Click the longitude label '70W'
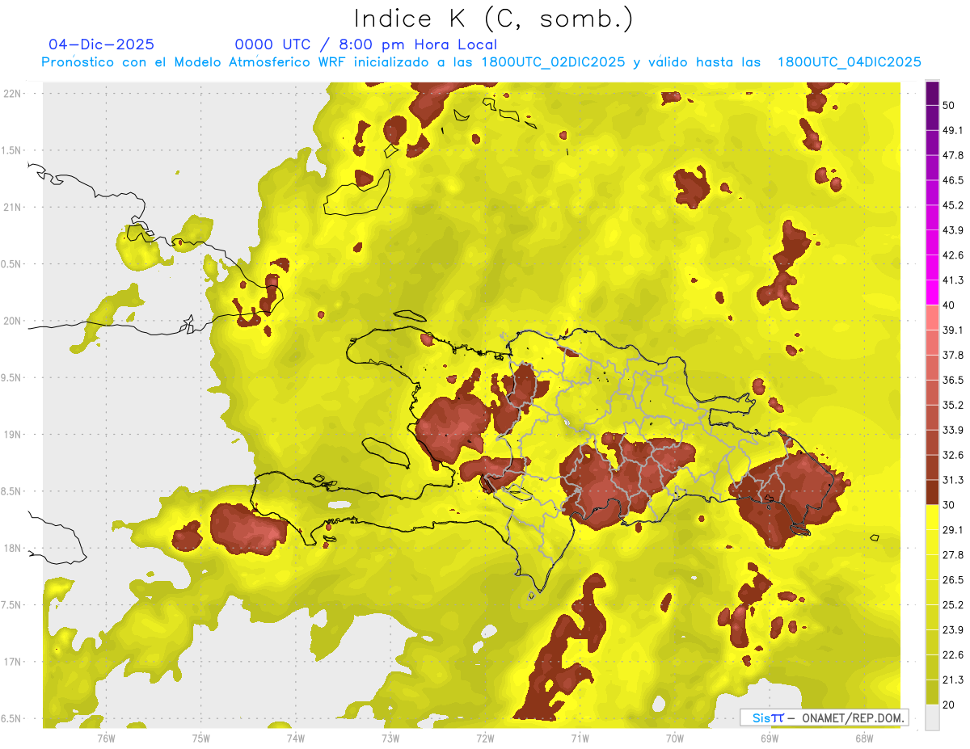Viewport: 970px width, 749px height. coord(674,738)
